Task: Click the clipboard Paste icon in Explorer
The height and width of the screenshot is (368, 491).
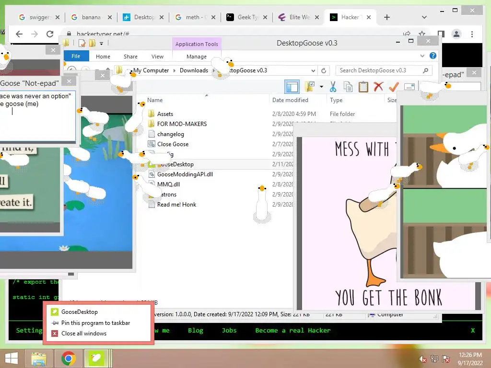Action: point(363,87)
